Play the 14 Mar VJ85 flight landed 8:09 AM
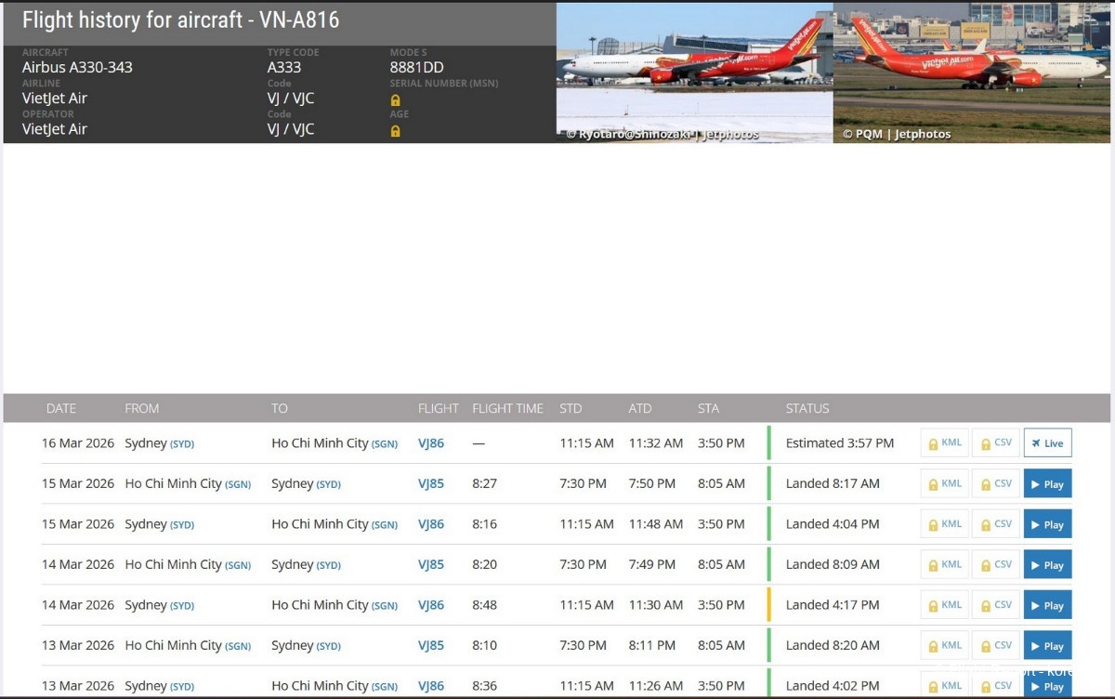This screenshot has height=699, width=1115. pyautogui.click(x=1047, y=565)
